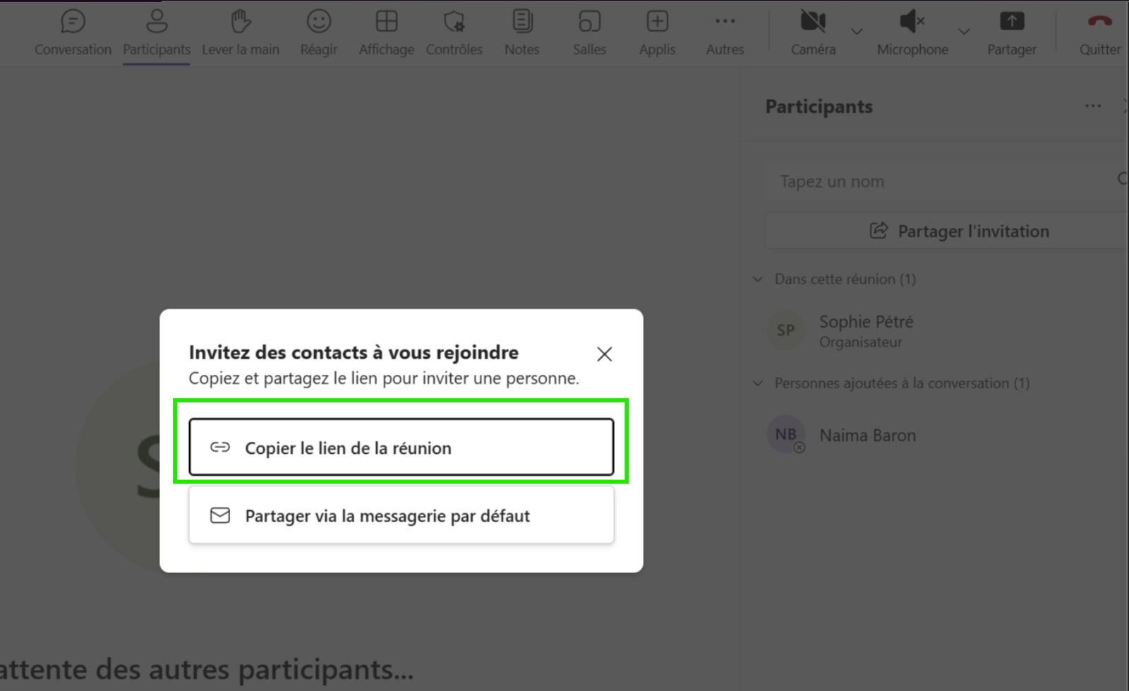Click the Tapez un nom search field
The height and width of the screenshot is (691, 1129).
(946, 181)
